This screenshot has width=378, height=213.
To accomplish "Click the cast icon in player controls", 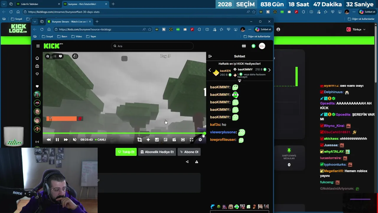I will pyautogui.click(x=174, y=140).
